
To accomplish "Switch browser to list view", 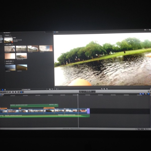I will pos(5,90).
